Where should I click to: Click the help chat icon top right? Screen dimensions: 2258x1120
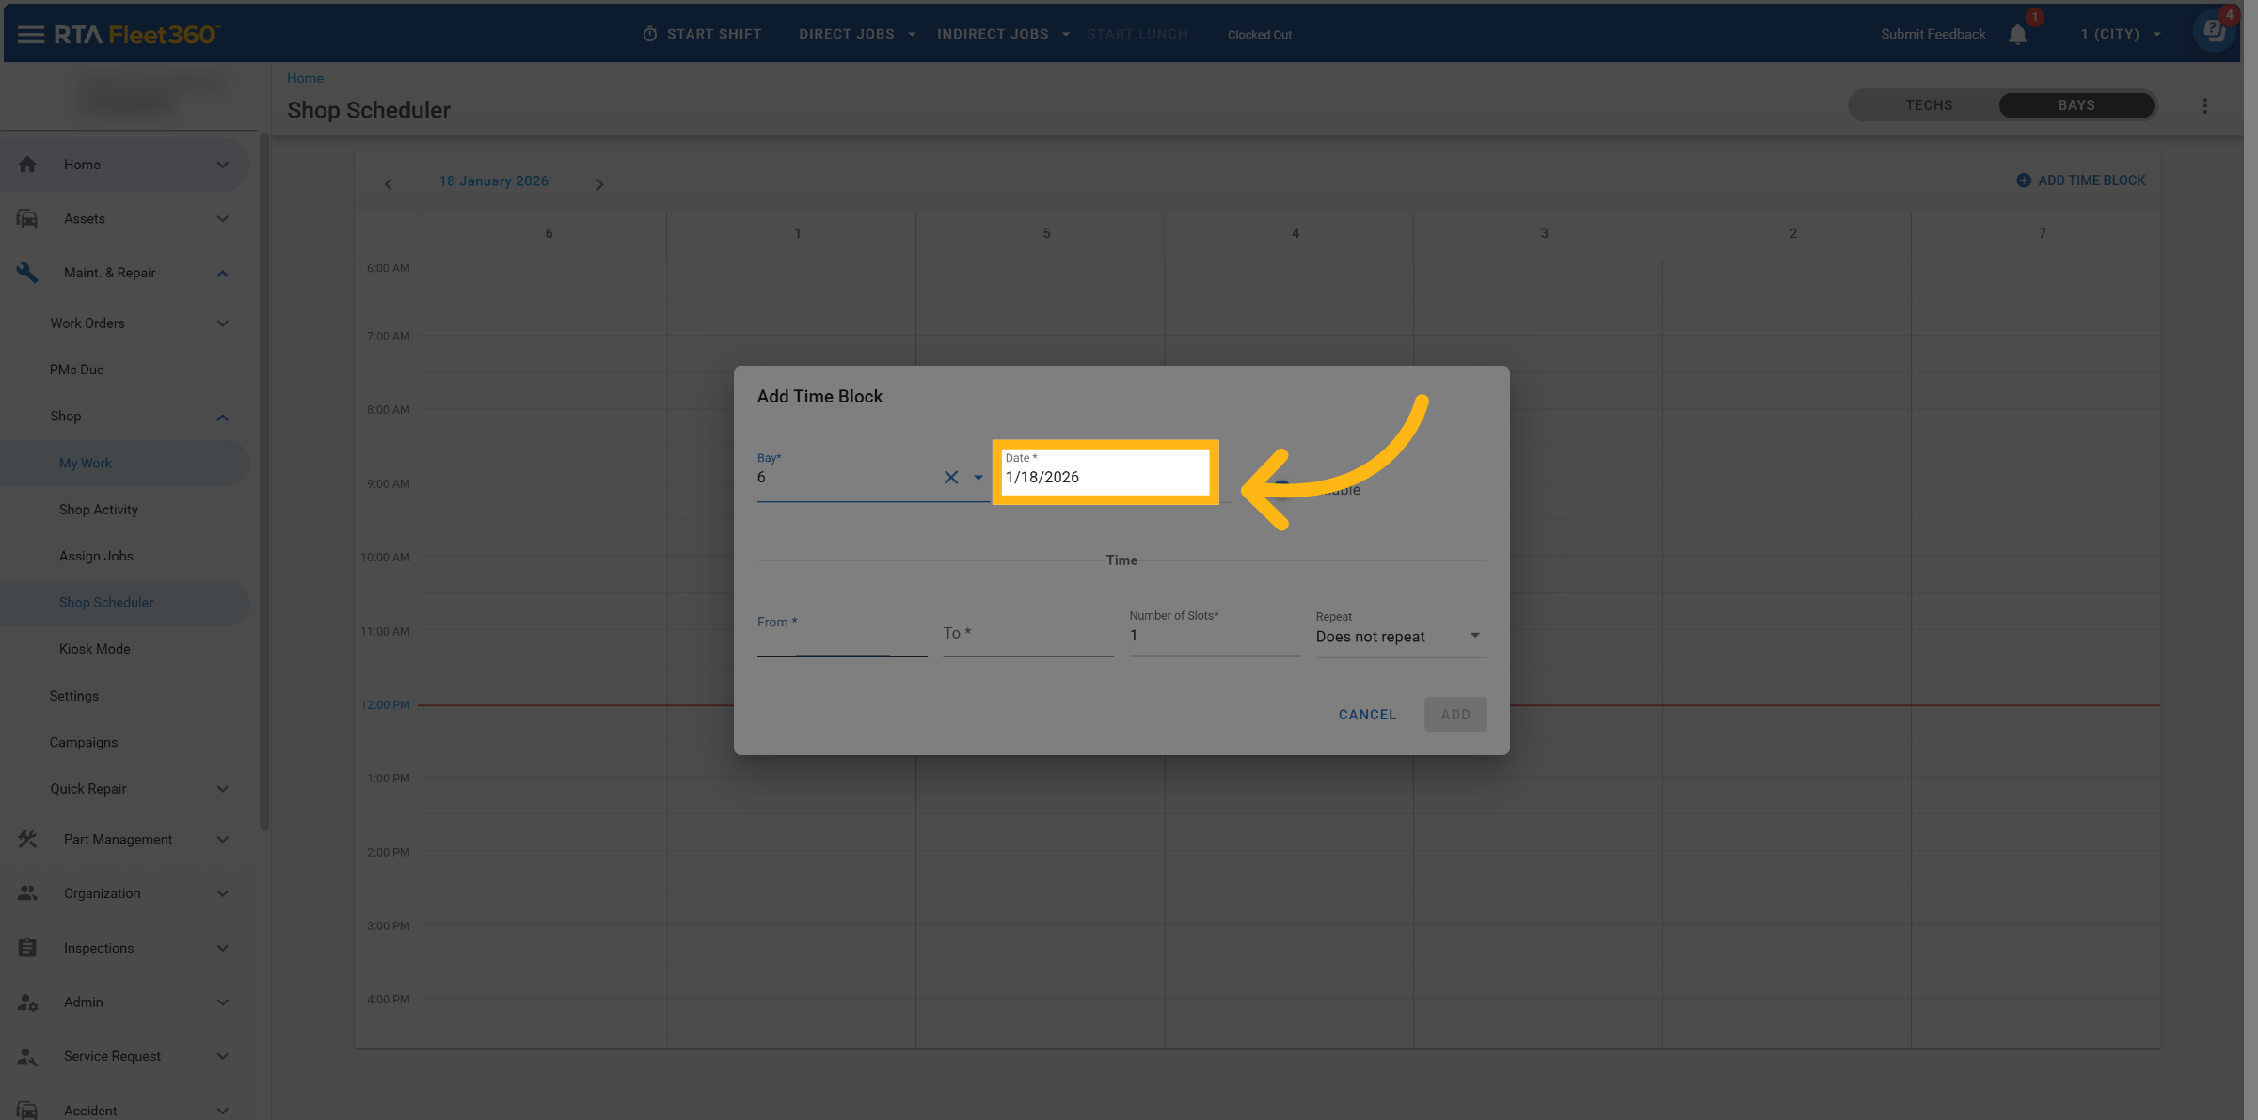[x=2214, y=32]
